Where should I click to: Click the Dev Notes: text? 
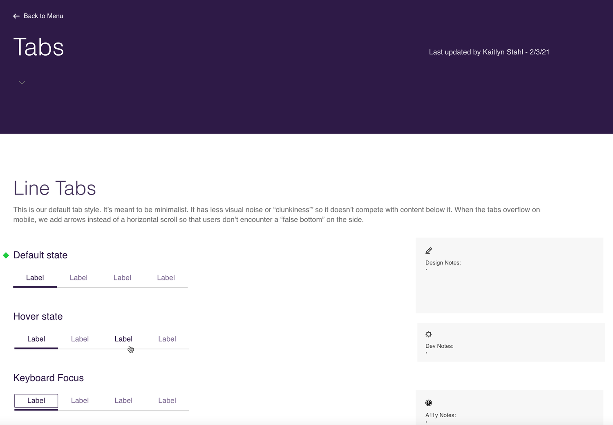pyautogui.click(x=439, y=346)
